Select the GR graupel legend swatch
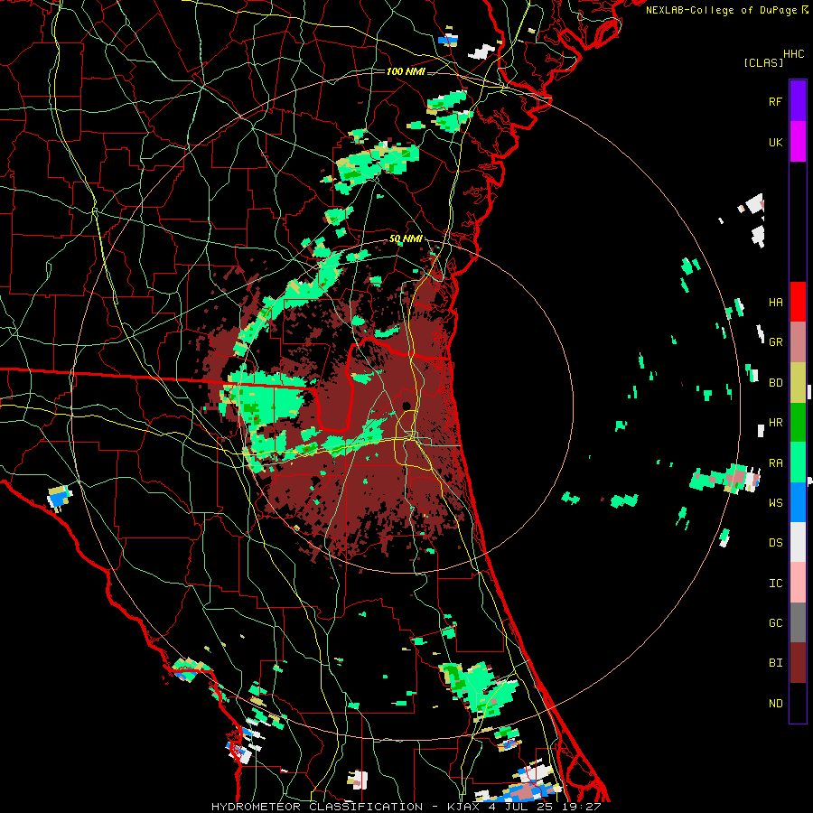813x813 pixels. pos(798,342)
